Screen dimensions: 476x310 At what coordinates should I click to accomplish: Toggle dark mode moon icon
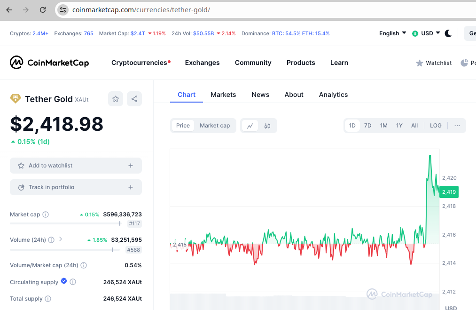click(448, 33)
